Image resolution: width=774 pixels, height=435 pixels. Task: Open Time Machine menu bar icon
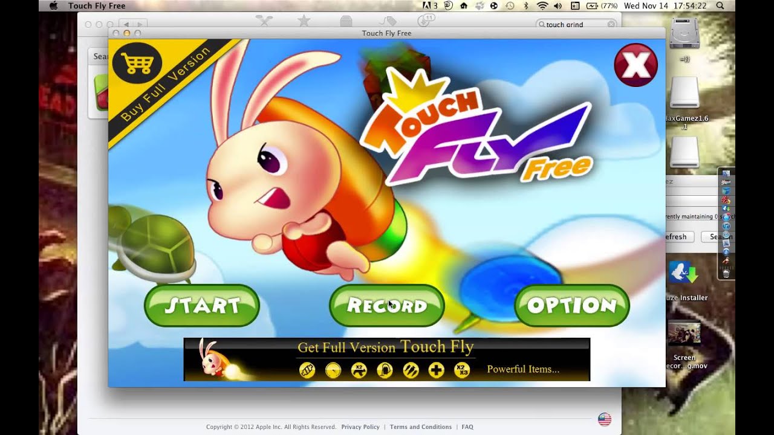(510, 6)
